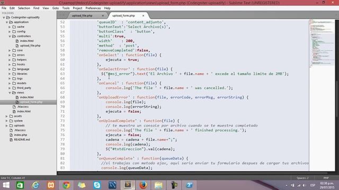
Task: Open the green Store taskbar icon
Action: tap(20, 185)
